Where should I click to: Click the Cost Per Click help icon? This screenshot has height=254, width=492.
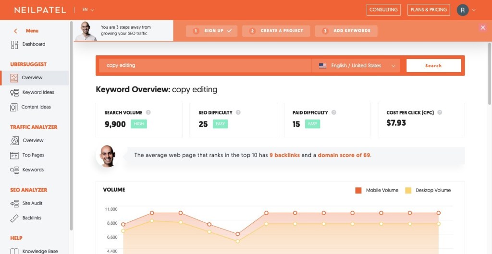[x=440, y=112]
